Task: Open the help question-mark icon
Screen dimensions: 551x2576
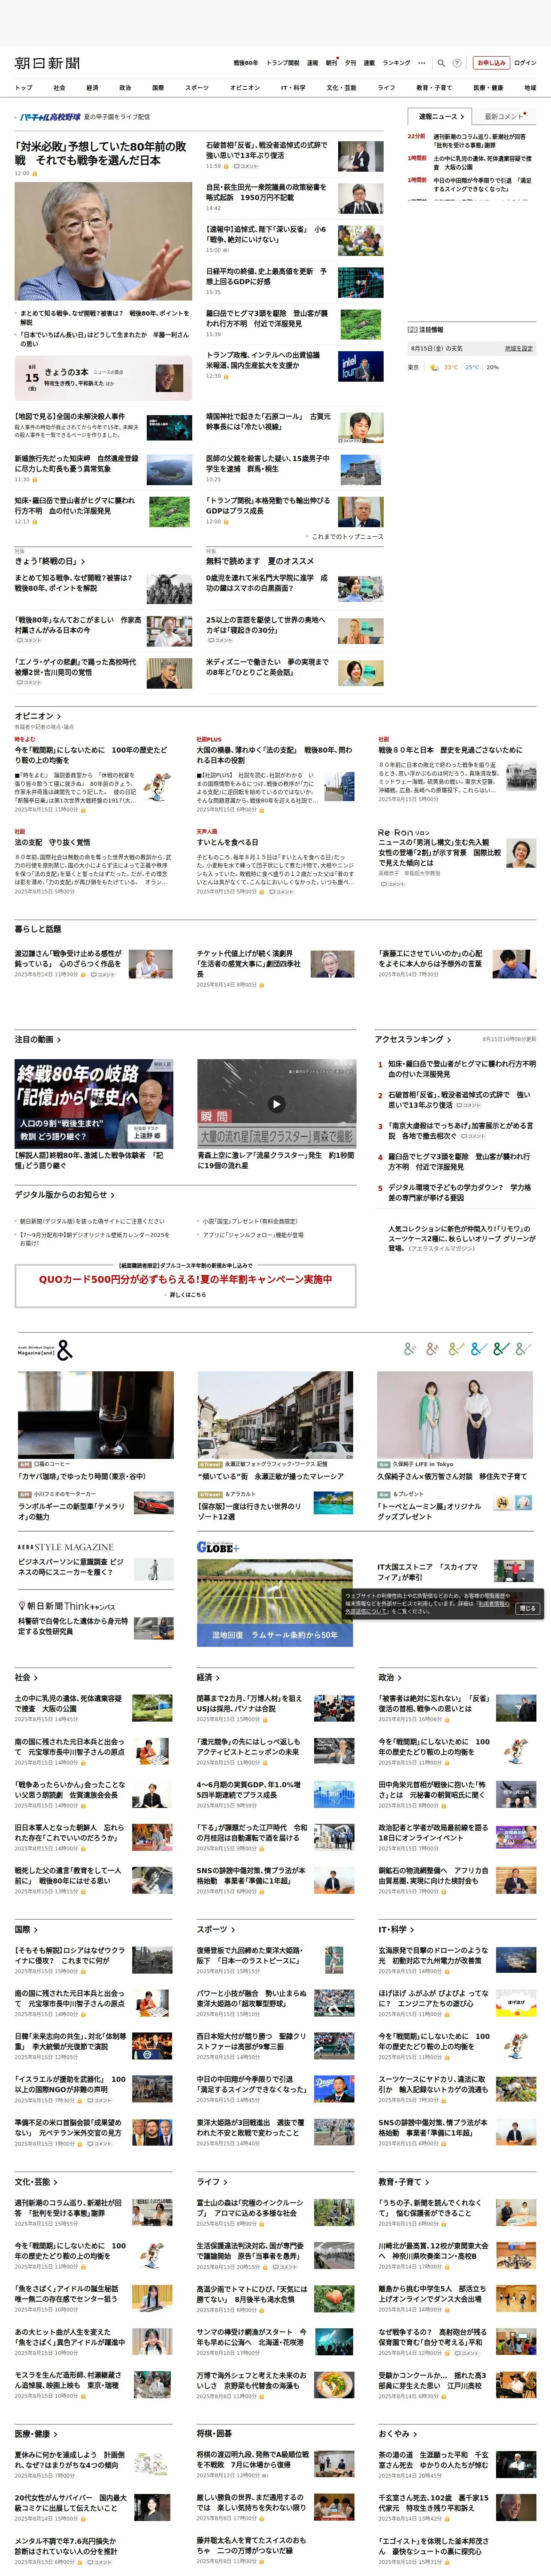Action: (457, 63)
